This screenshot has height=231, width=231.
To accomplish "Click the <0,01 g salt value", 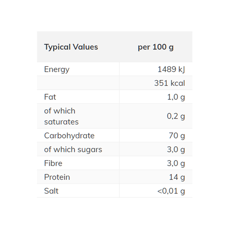I will click(171, 191).
